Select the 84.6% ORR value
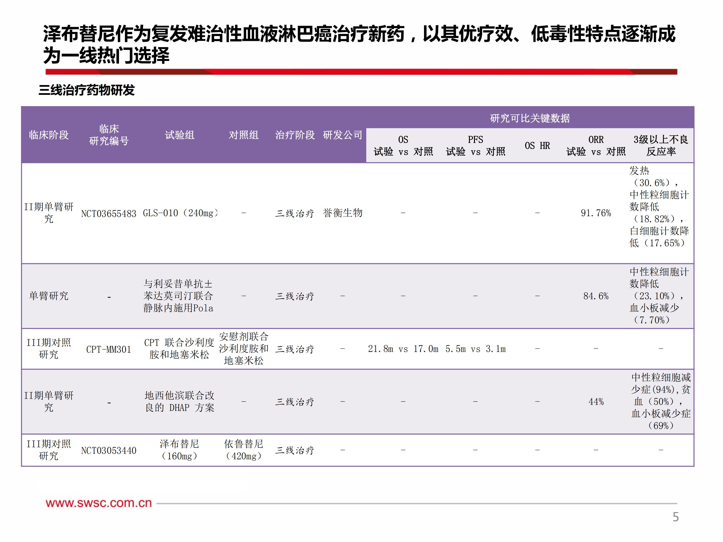The width and height of the screenshot is (723, 542). [596, 296]
